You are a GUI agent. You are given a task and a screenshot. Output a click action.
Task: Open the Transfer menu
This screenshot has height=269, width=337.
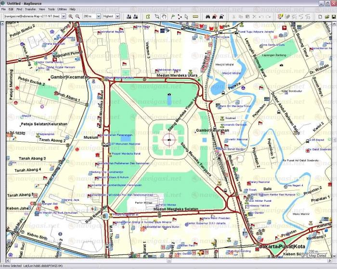coord(30,9)
